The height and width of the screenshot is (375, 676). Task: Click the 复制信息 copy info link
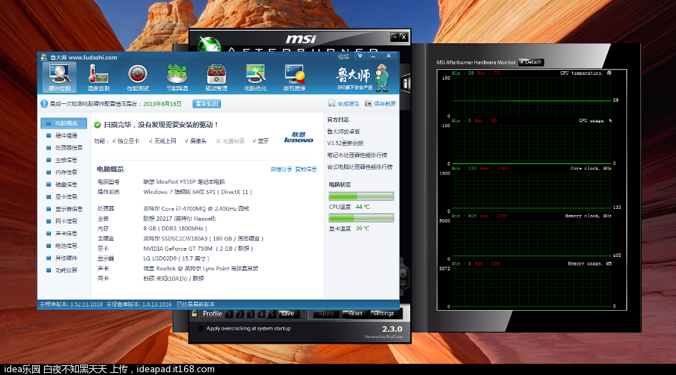[306, 169]
